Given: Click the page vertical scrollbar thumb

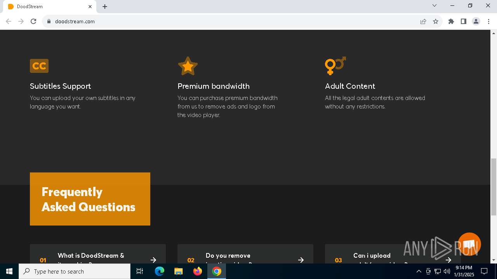Looking at the screenshot, I should (494, 187).
